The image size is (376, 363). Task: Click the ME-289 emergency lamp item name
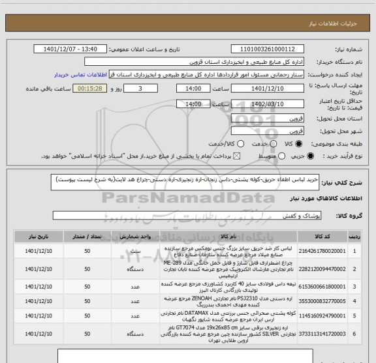(228, 269)
